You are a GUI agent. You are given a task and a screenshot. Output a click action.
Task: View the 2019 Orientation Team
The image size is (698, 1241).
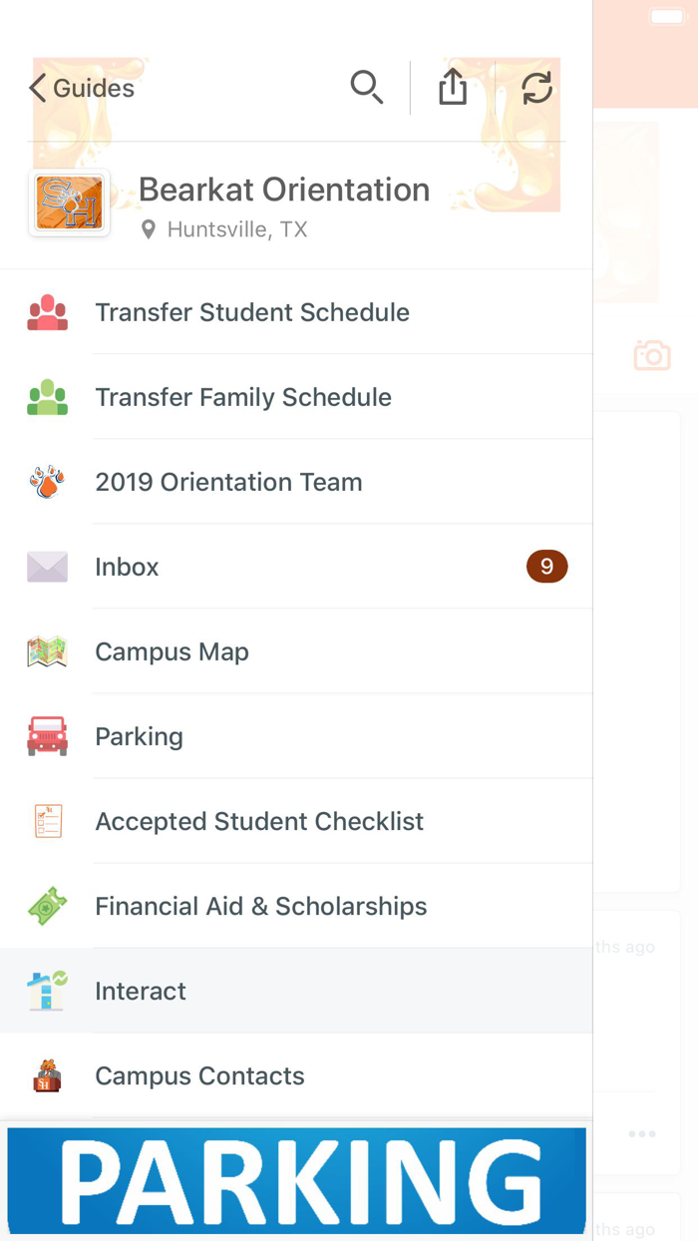coord(228,481)
